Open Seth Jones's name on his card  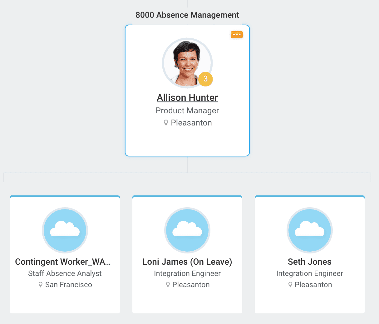pos(310,262)
